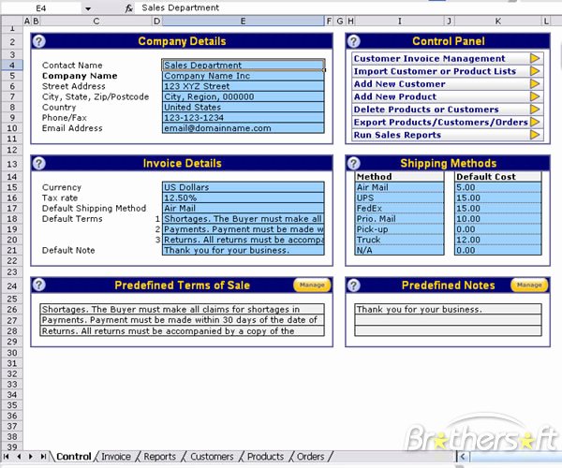Click Add New Product button
This screenshot has width=562, height=468.
tap(448, 96)
